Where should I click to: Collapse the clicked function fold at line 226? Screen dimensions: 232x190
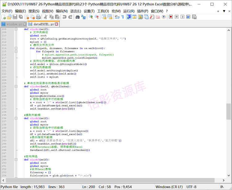click(16, 87)
